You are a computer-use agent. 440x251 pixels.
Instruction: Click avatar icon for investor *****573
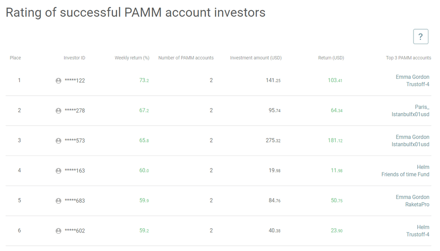58,141
